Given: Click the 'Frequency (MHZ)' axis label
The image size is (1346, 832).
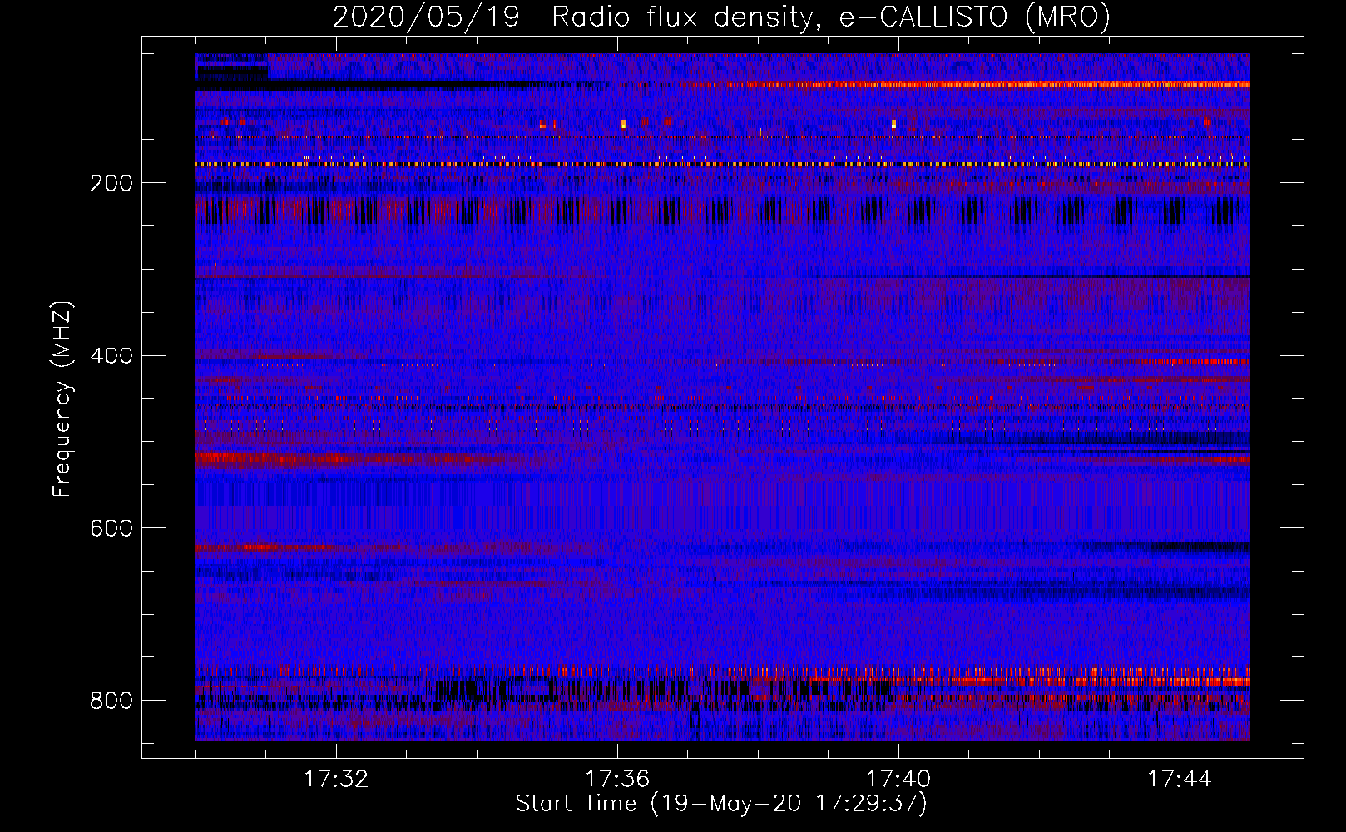Looking at the screenshot, I should 62,399.
